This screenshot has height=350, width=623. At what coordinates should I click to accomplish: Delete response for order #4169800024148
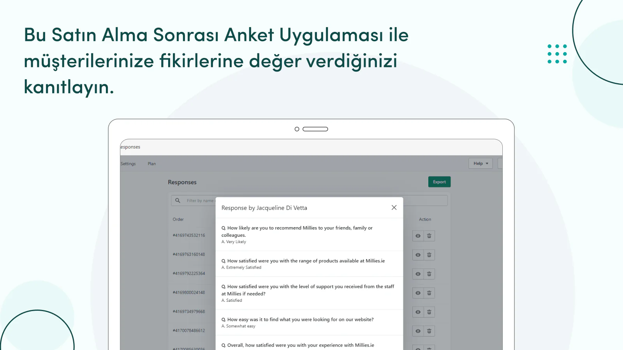point(429,293)
